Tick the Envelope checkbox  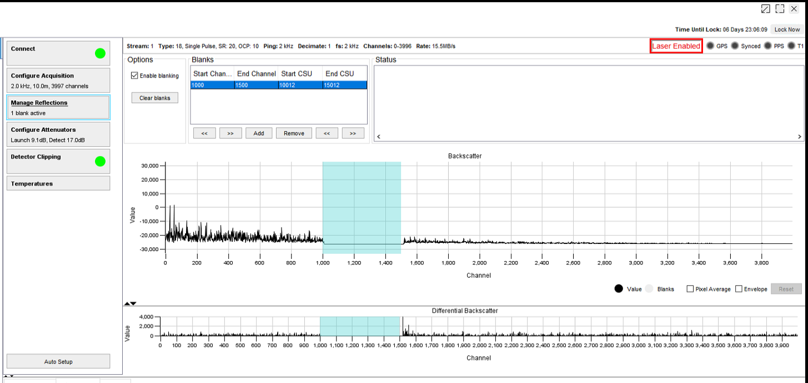[x=739, y=289]
